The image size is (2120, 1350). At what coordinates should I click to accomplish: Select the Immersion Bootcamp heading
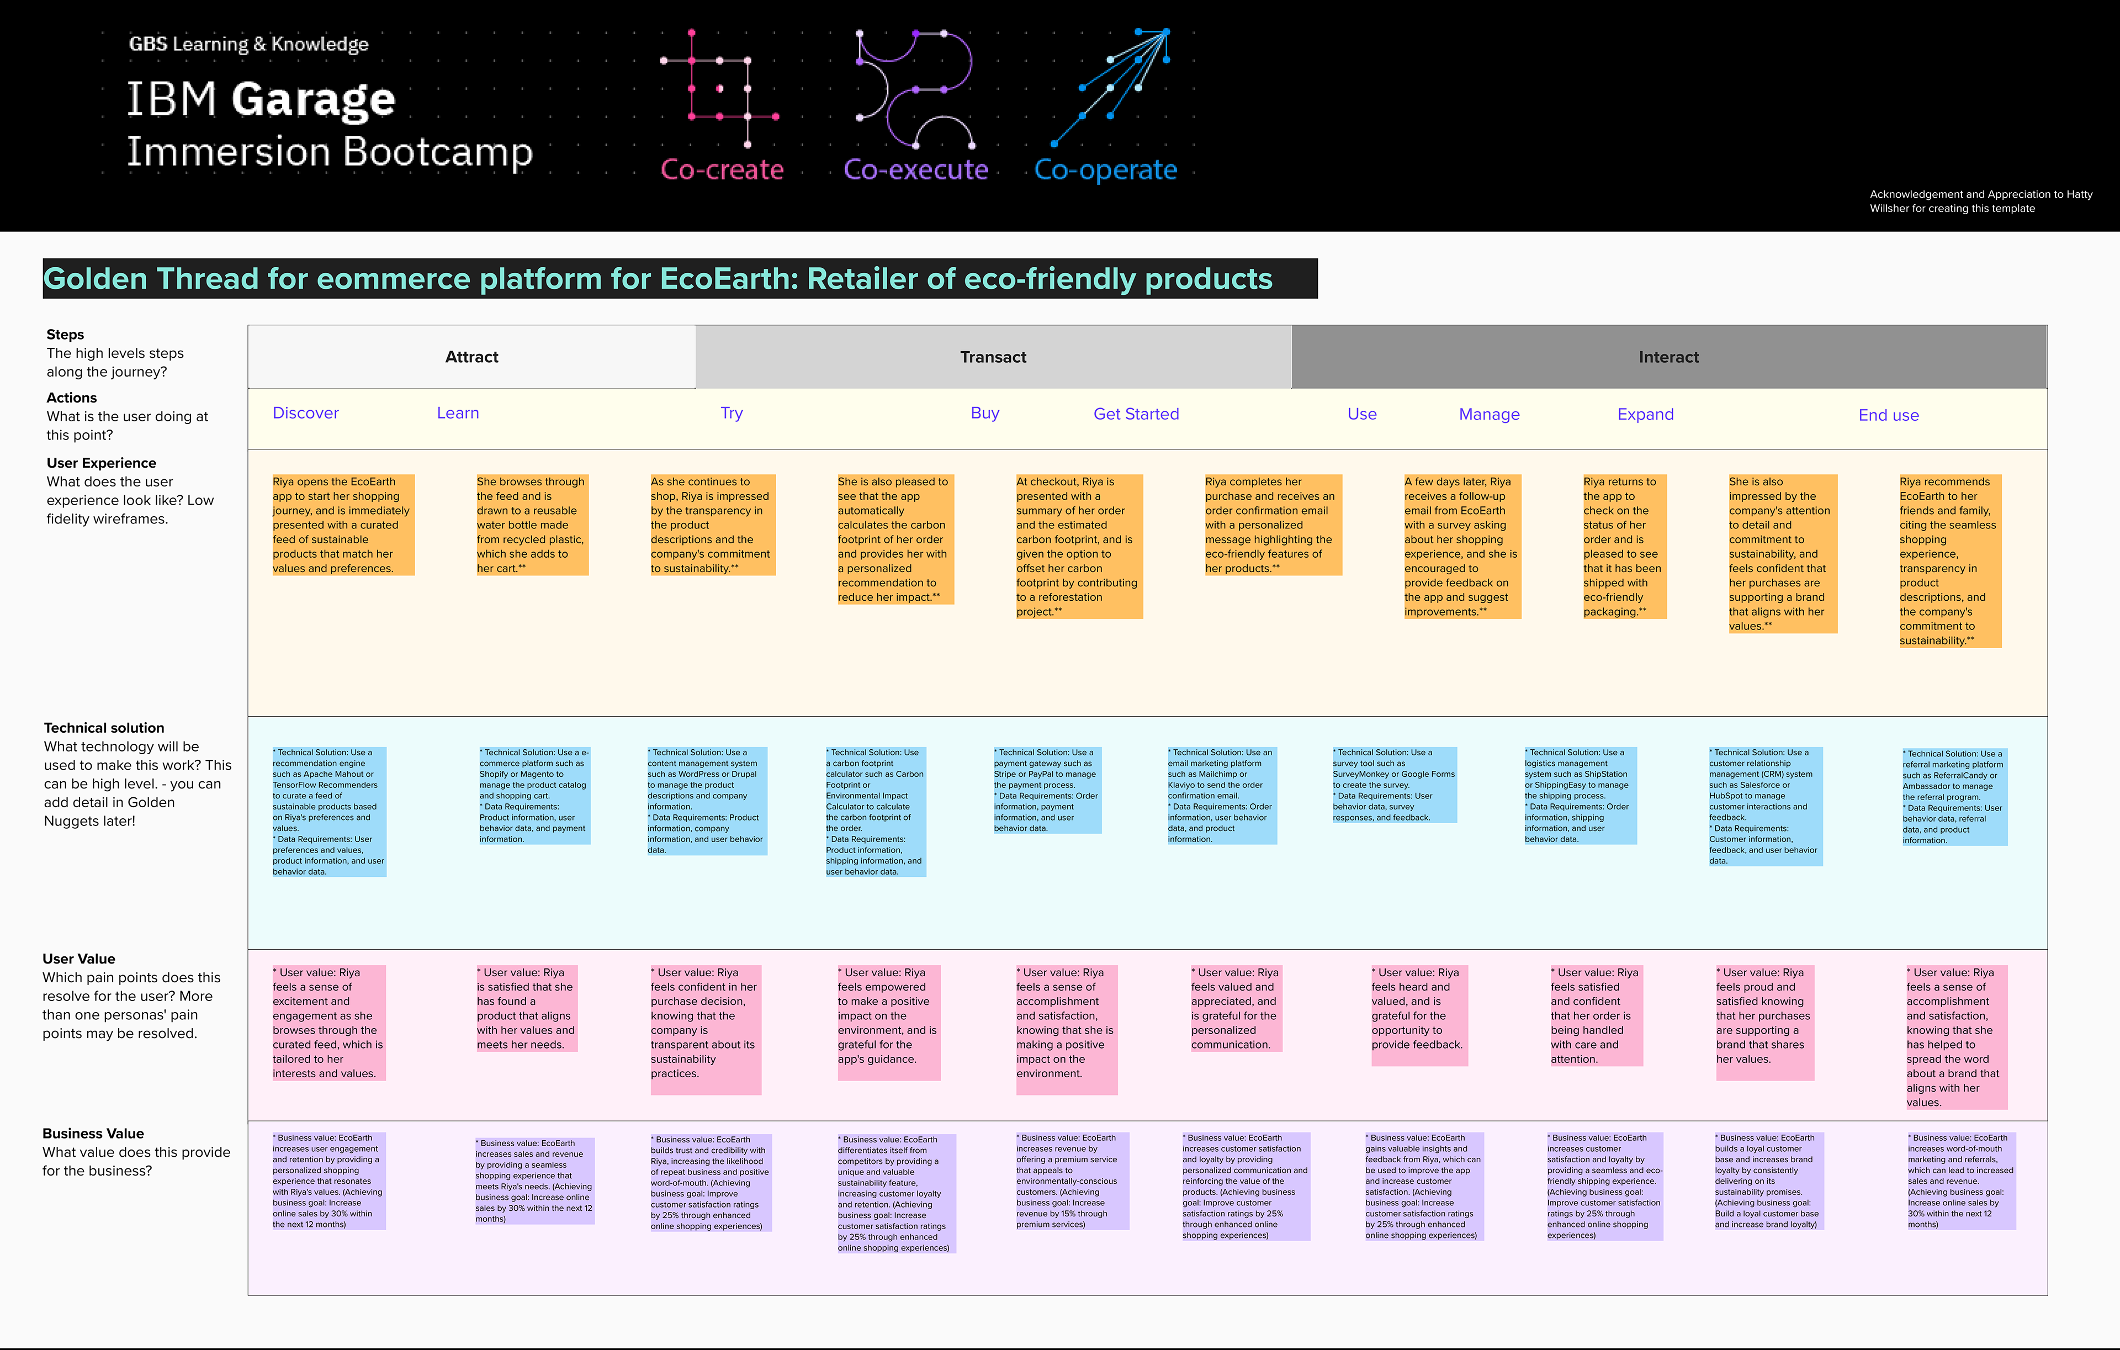[330, 151]
